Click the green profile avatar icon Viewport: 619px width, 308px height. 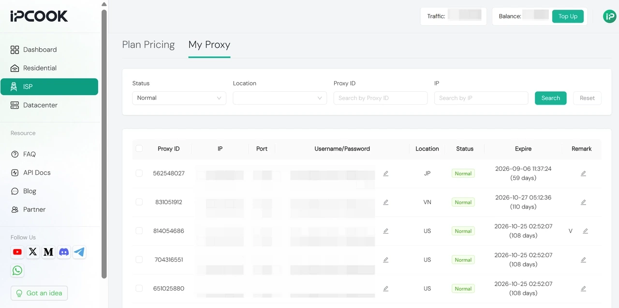pyautogui.click(x=609, y=16)
